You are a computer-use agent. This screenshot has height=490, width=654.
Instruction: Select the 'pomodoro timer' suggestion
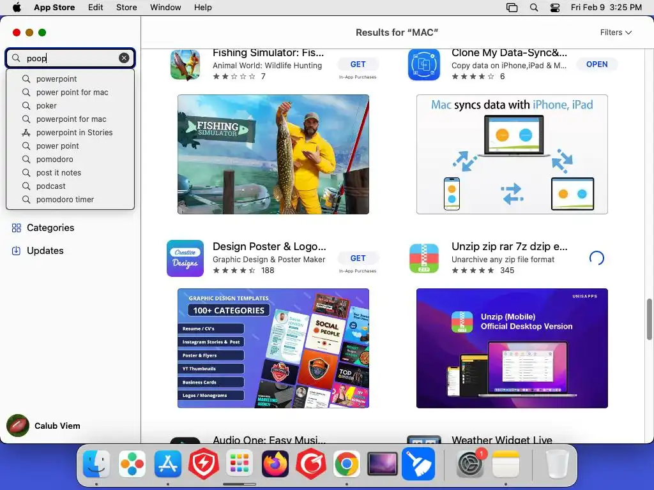point(70,199)
